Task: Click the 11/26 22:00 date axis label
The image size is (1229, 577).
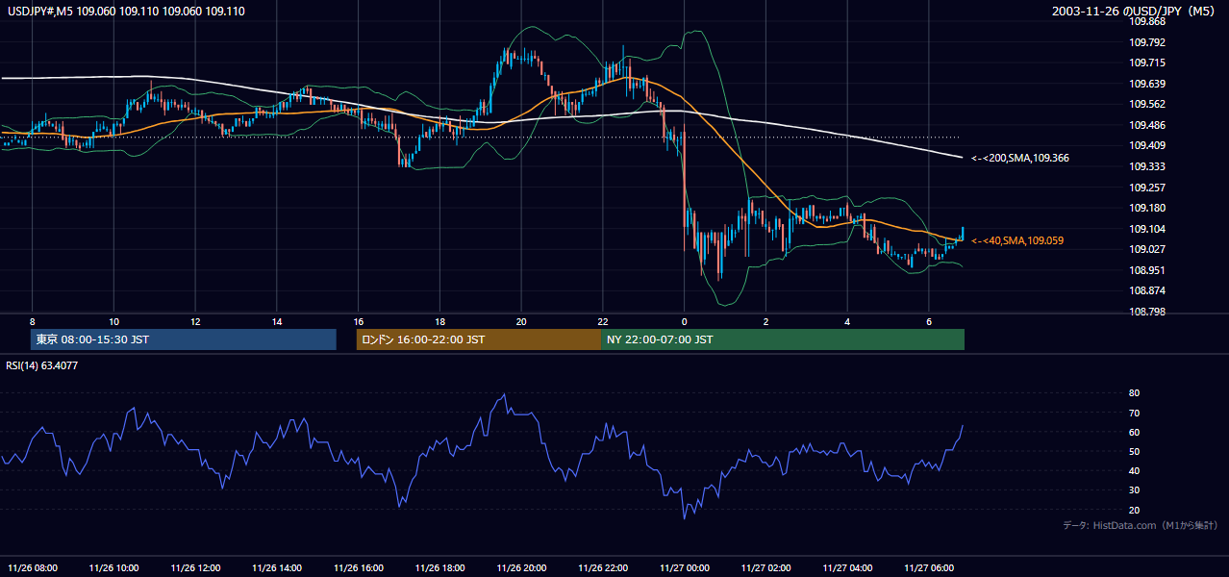Action: point(603,567)
